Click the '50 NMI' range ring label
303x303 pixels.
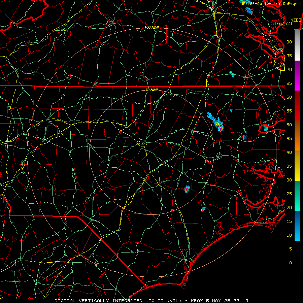pos(151,90)
